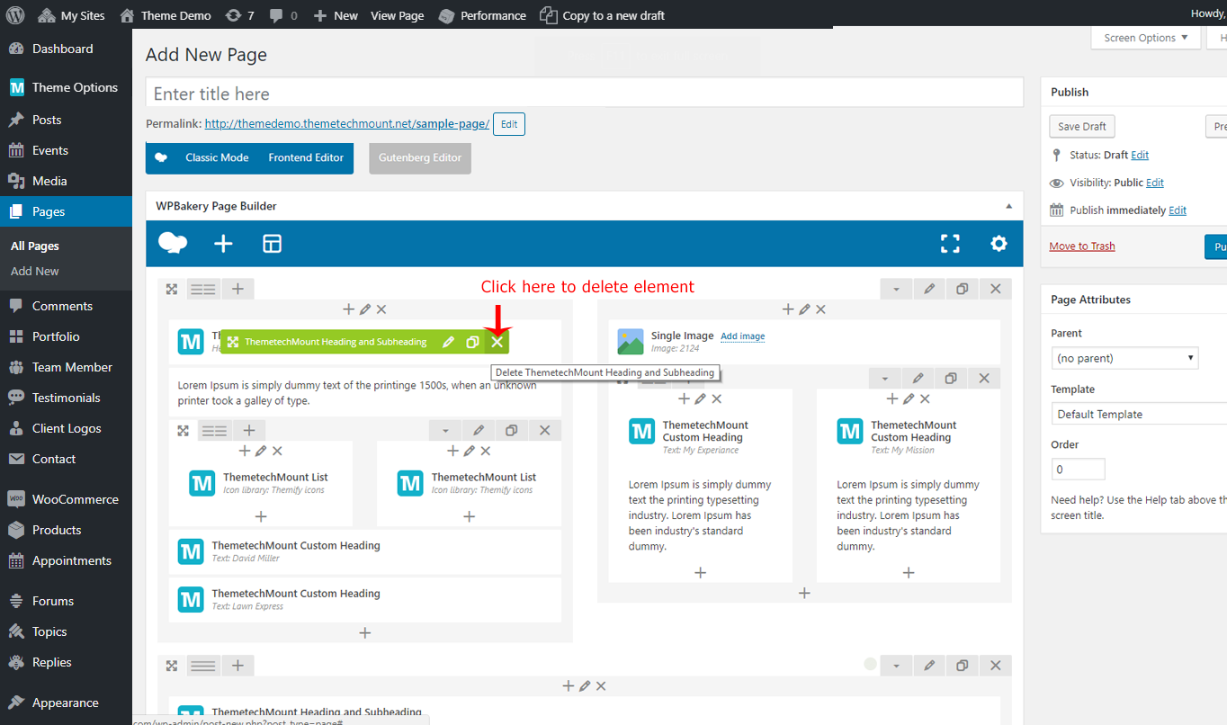Open the Parent page dropdown

point(1124,358)
